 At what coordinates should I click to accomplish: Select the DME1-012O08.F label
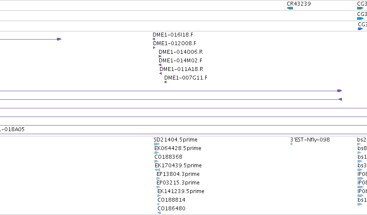175,43
